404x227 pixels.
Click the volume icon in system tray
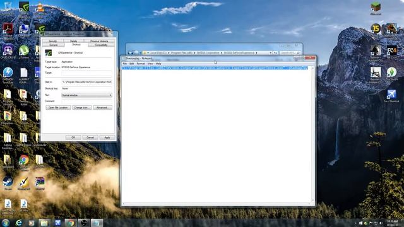(381, 223)
